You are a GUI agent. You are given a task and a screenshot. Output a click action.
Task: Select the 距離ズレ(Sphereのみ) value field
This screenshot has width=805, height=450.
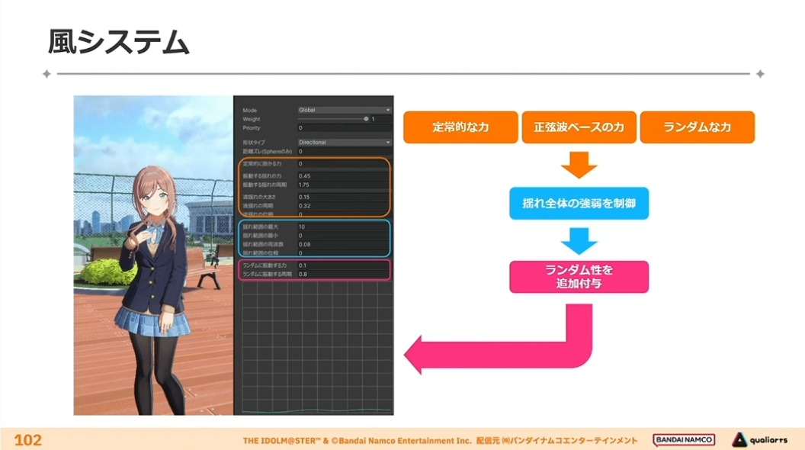click(x=345, y=152)
